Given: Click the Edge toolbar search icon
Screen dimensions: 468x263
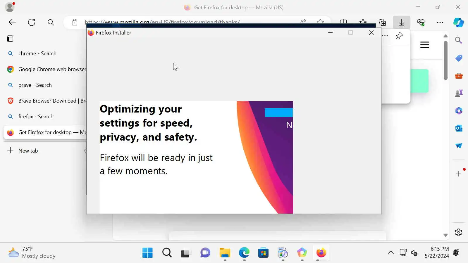Looking at the screenshot, I should tap(51, 22).
